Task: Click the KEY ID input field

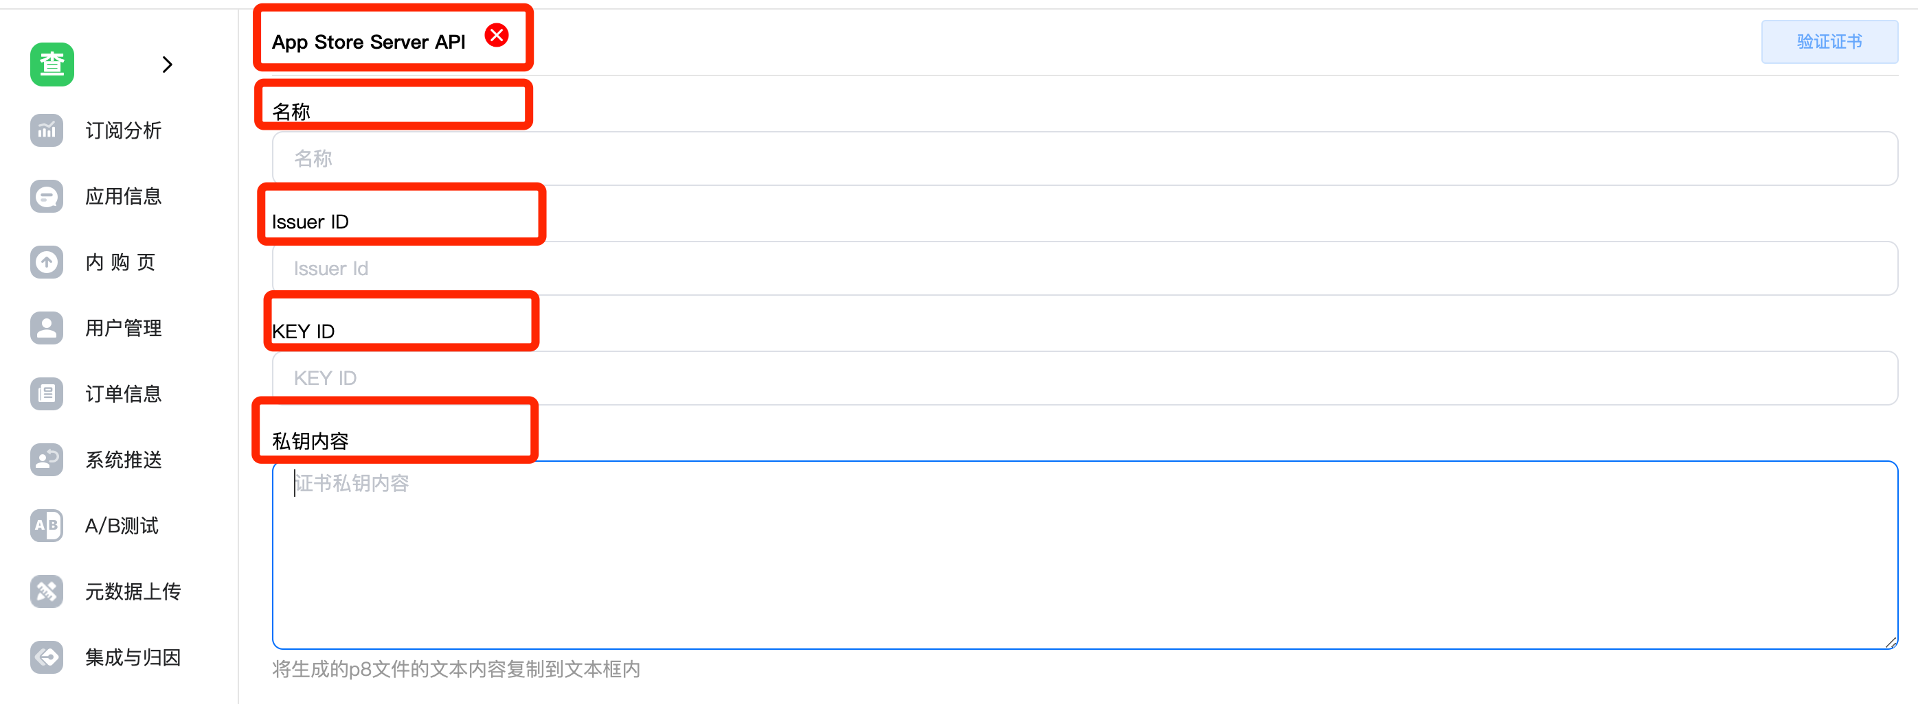Action: point(1080,377)
